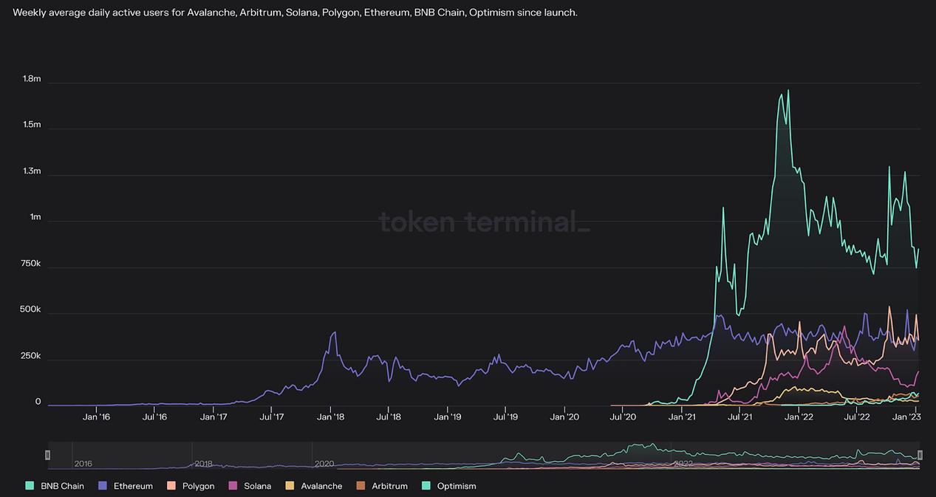Image resolution: width=936 pixels, height=497 pixels.
Task: Click the Polygon legend color swatch
Action: pos(170,486)
